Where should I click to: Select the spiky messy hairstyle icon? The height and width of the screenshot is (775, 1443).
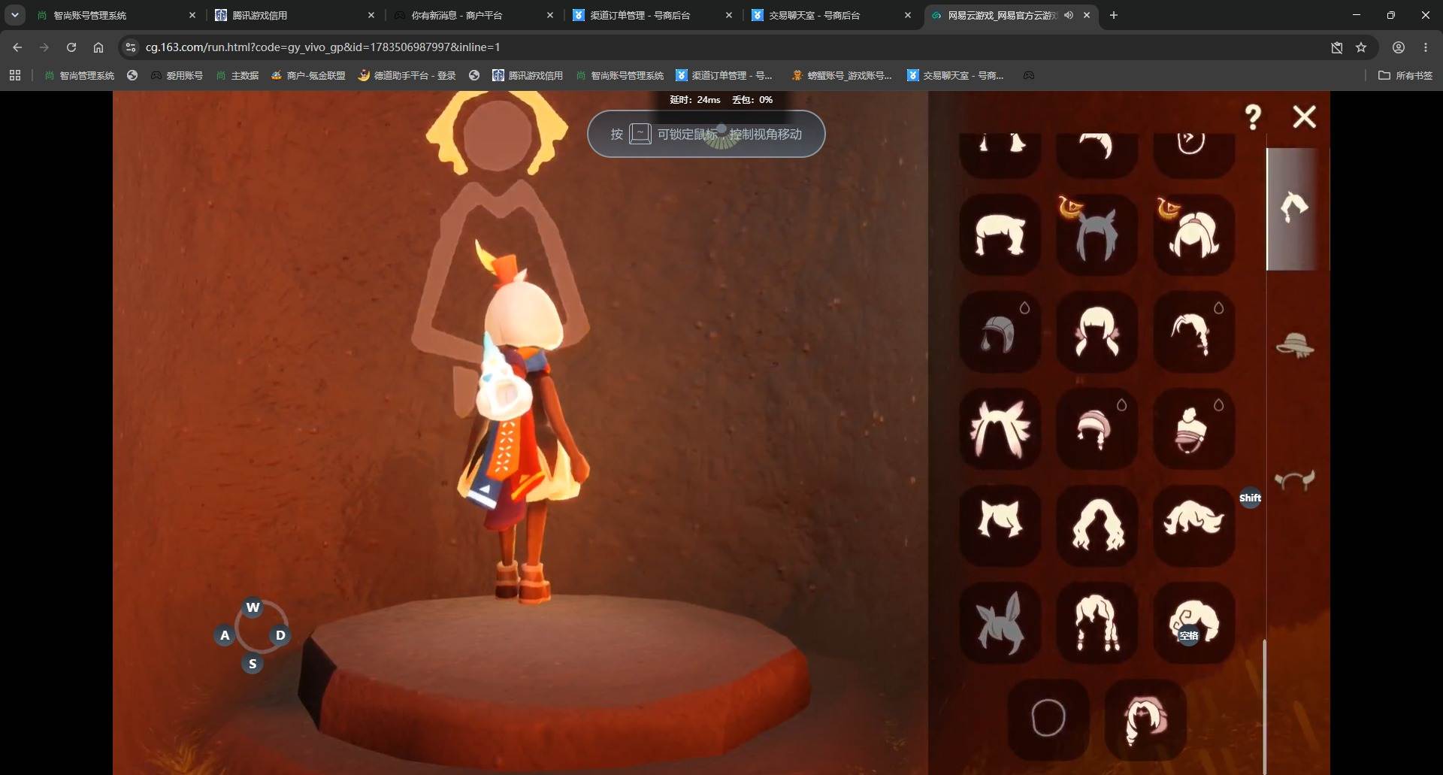pyautogui.click(x=1000, y=428)
